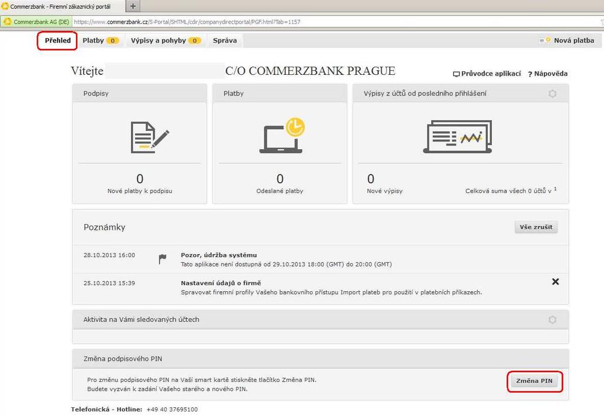Click the Změna PIN button
The height and width of the screenshot is (415, 604).
point(534,381)
